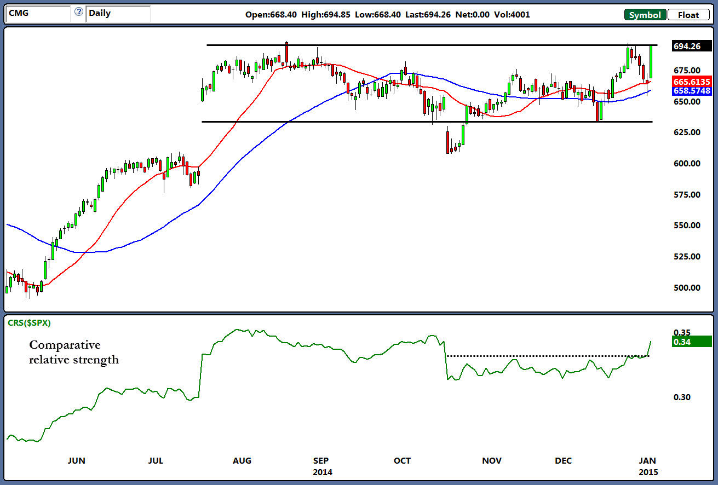718x485 pixels.
Task: Select the Comparative relative strength annotation text
Action: tap(74, 352)
